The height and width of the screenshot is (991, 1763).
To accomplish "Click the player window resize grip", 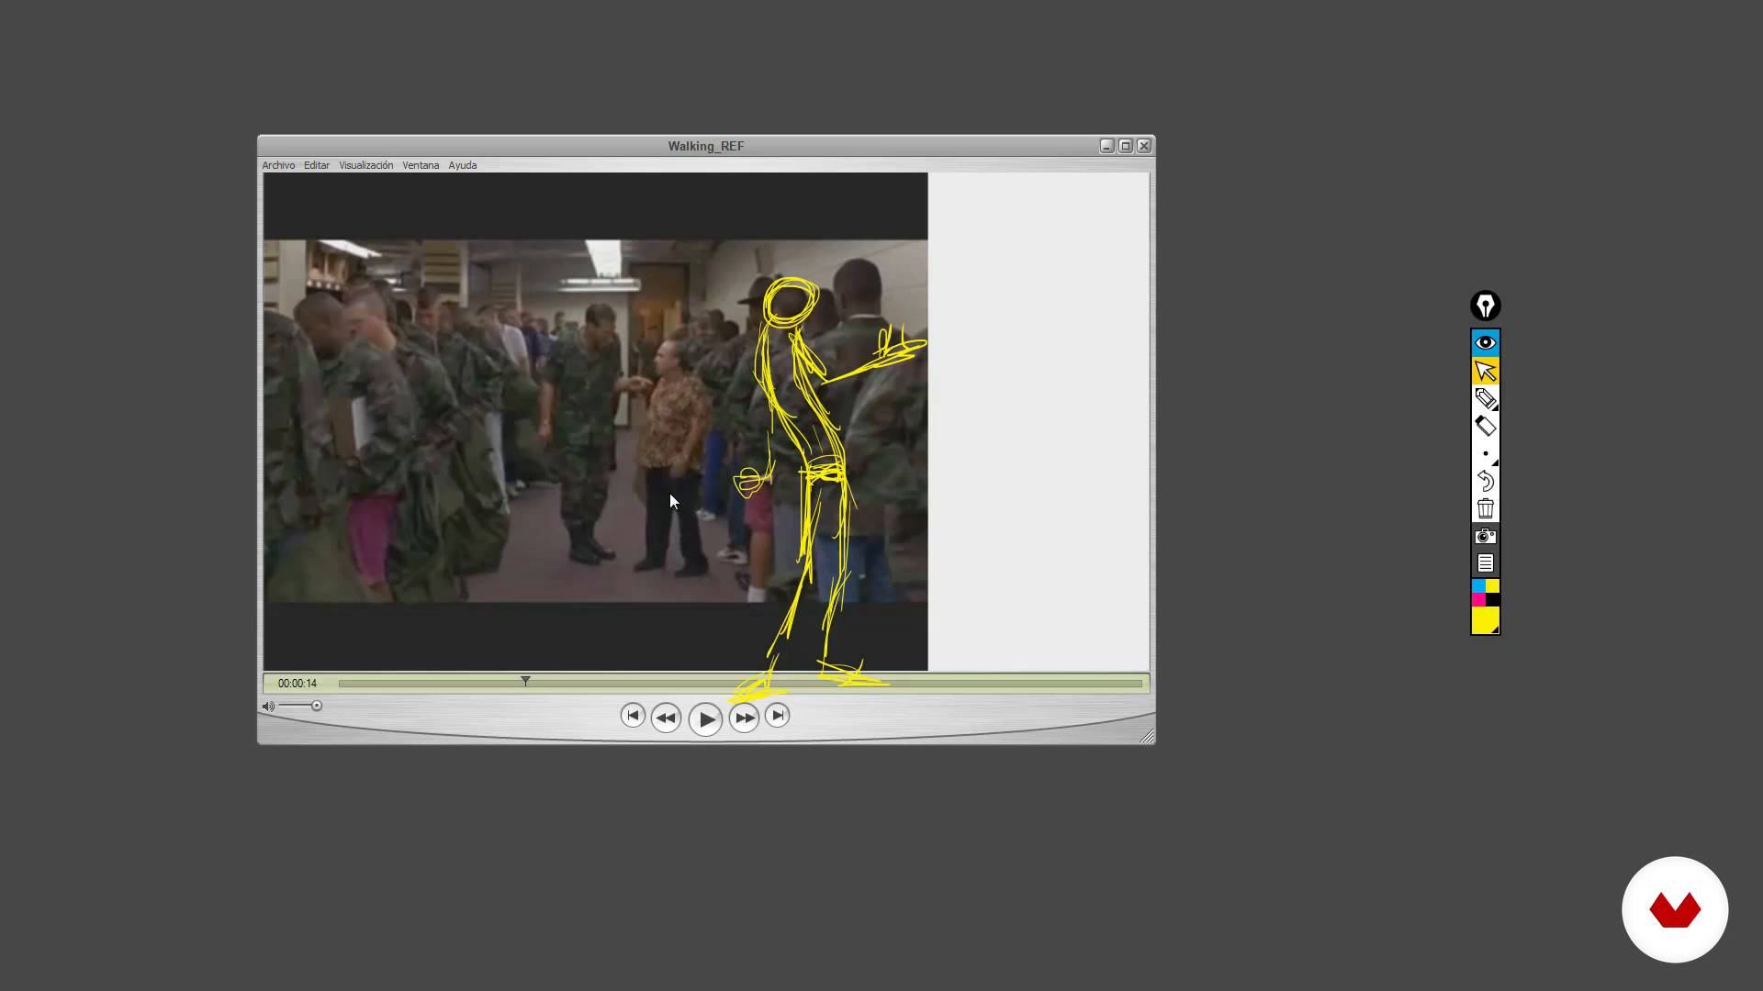I will click(1147, 736).
